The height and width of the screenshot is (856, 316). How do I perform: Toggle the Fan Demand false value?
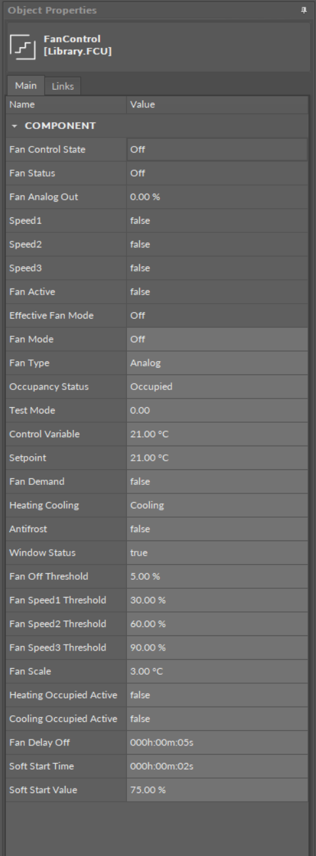coord(217,482)
